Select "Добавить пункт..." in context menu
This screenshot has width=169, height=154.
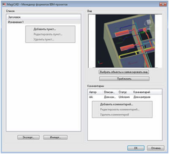pos(45,29)
